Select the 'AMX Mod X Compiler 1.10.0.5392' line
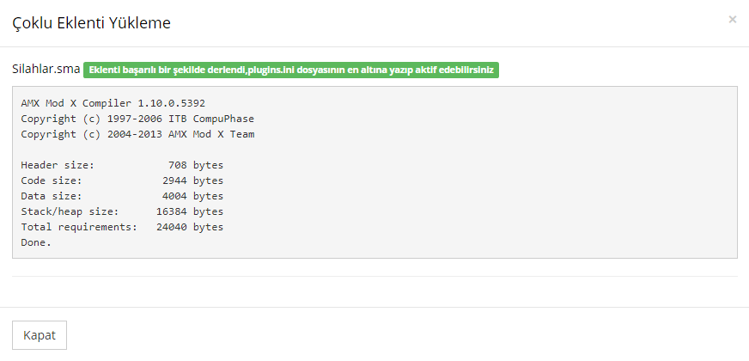 (113, 103)
